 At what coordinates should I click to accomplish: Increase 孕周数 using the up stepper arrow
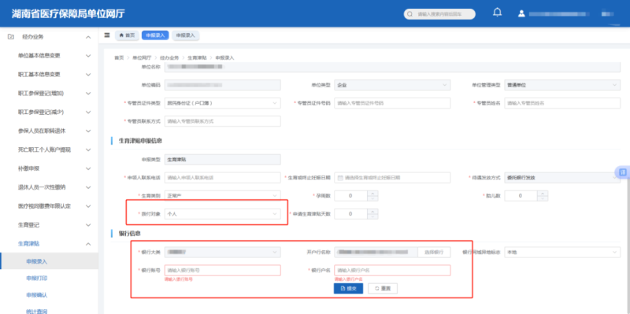point(372,194)
